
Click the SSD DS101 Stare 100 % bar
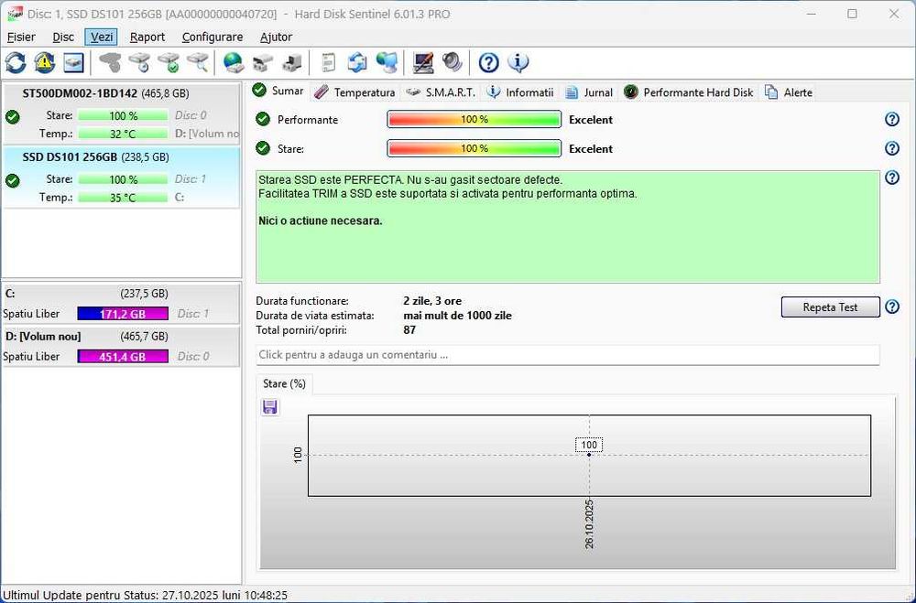pos(123,179)
